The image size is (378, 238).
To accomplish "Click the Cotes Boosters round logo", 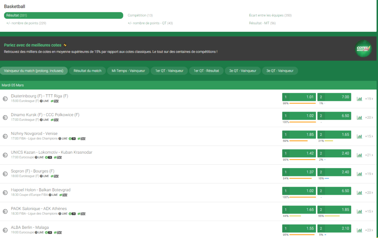I will point(363,48).
